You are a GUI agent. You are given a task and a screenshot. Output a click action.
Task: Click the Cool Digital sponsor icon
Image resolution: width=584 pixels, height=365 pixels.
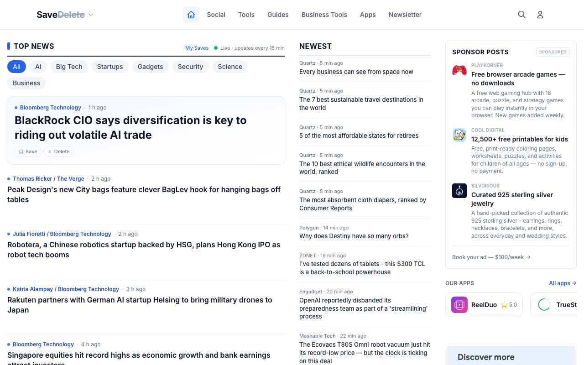point(459,135)
